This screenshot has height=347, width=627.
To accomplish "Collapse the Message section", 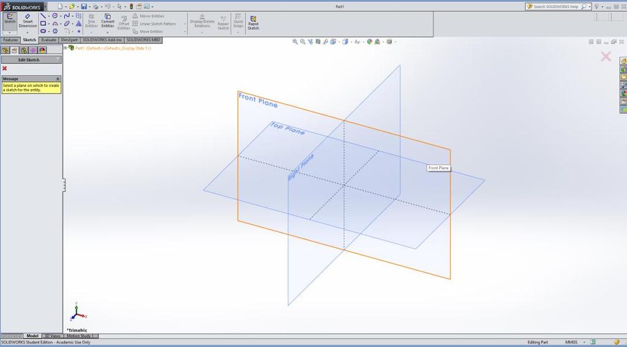I will coord(58,79).
